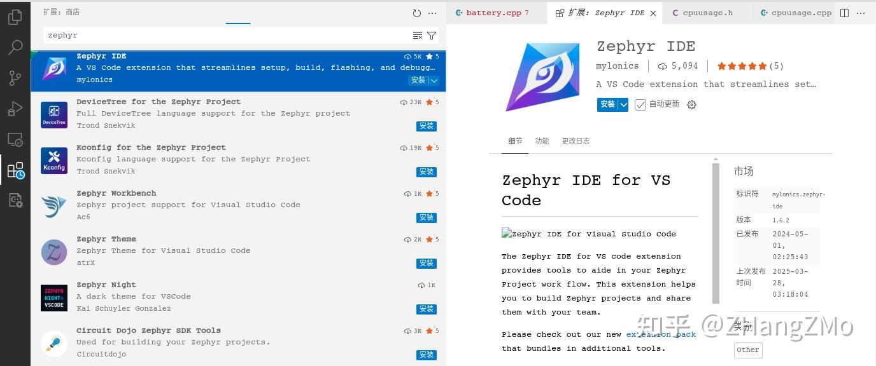The height and width of the screenshot is (366, 876).
Task: Open the Remote Explorer icon
Action: (15, 139)
